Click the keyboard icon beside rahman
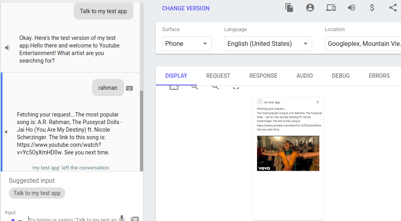The width and height of the screenshot is (401, 221). click(130, 88)
